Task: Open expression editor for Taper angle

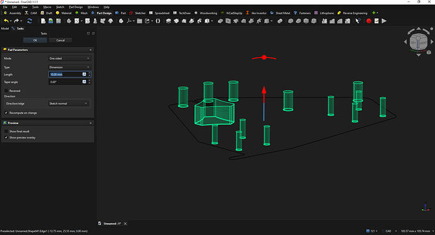Action: click(84, 81)
